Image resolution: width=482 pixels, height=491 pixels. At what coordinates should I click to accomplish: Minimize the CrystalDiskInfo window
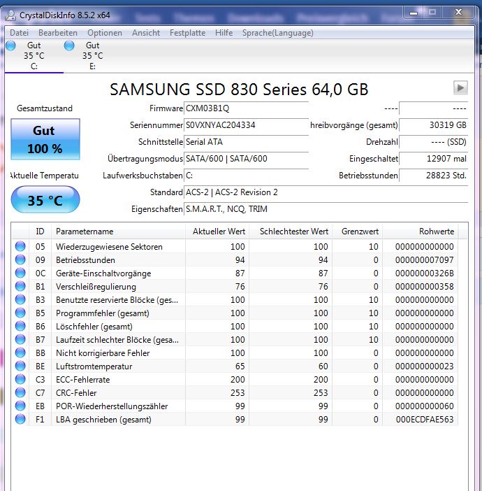[x=414, y=13]
